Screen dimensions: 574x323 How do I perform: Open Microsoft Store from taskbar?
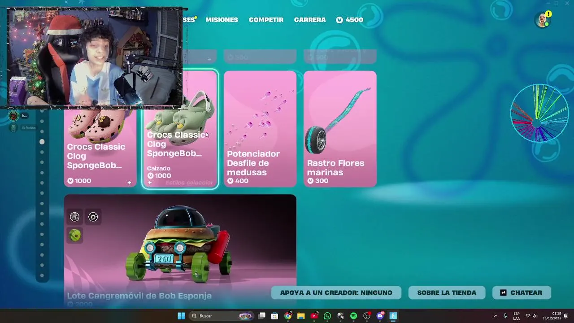(x=275, y=316)
